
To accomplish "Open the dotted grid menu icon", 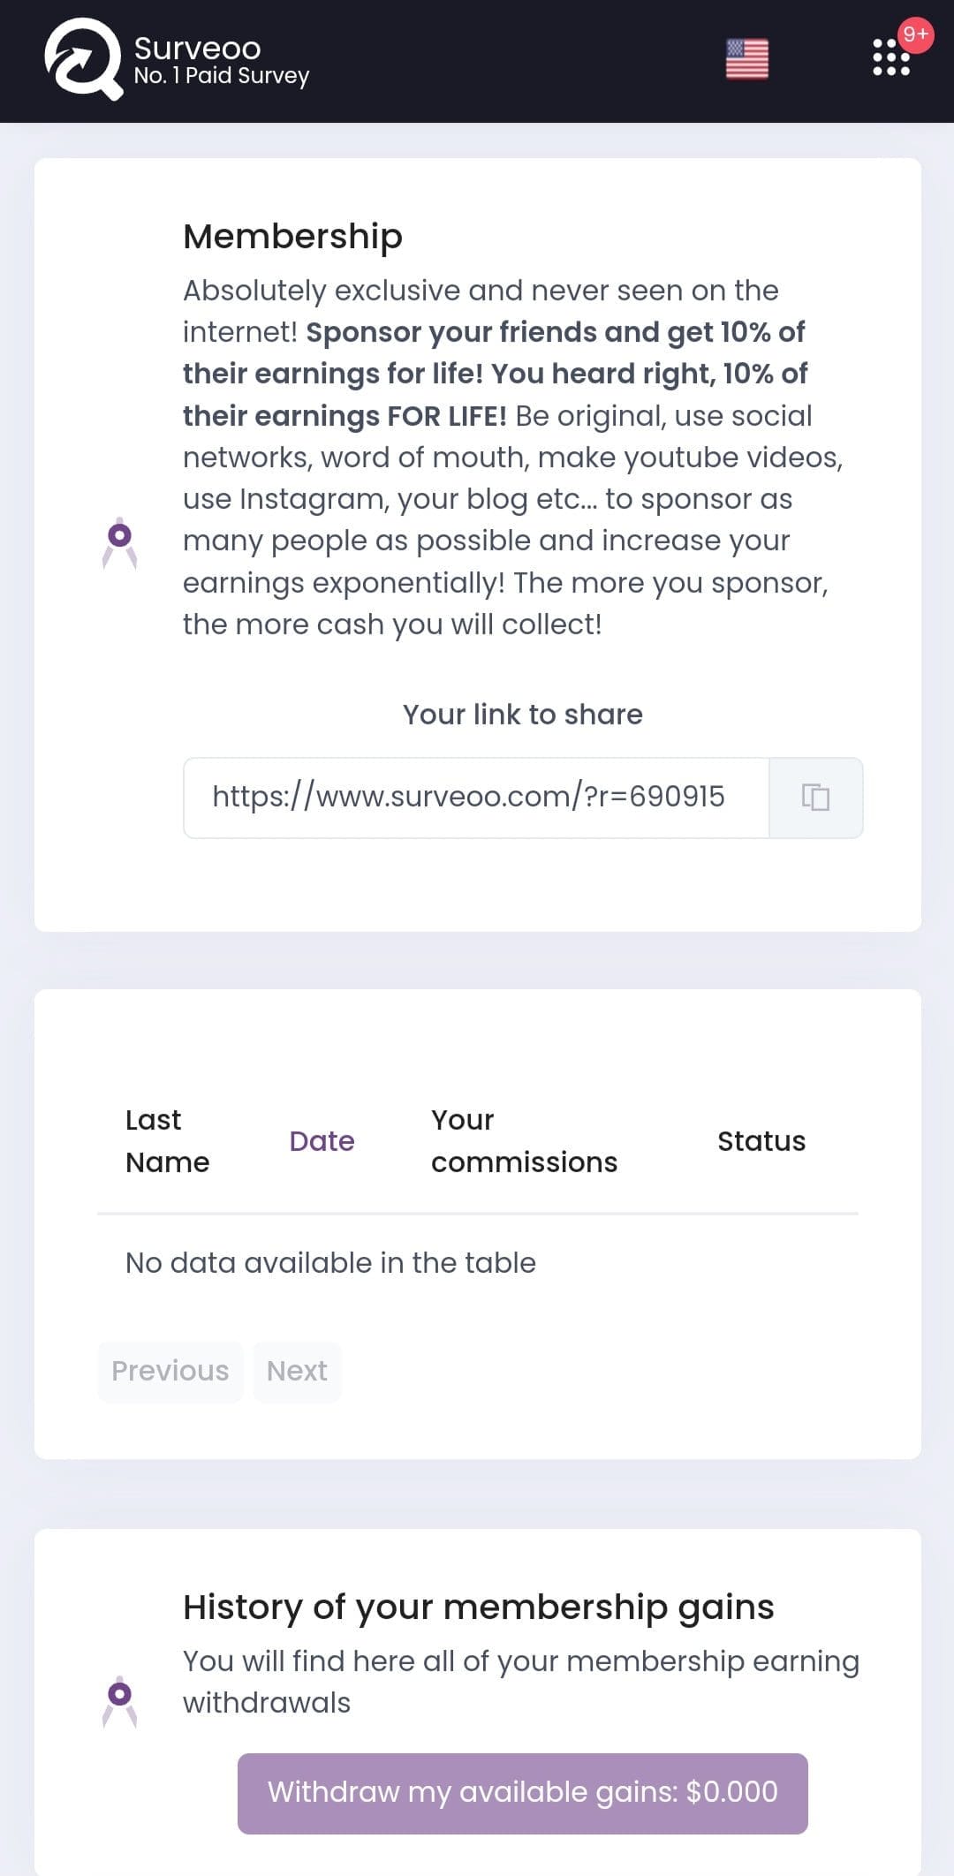I will 890,57.
